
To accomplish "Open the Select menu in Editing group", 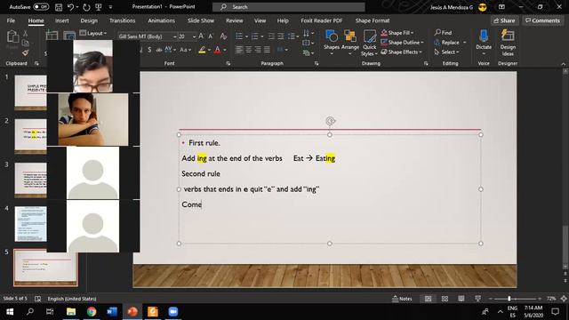I will (x=447, y=52).
